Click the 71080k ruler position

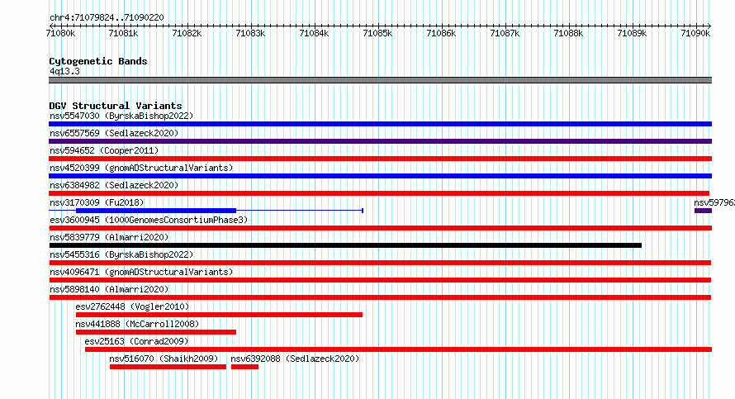(x=60, y=33)
